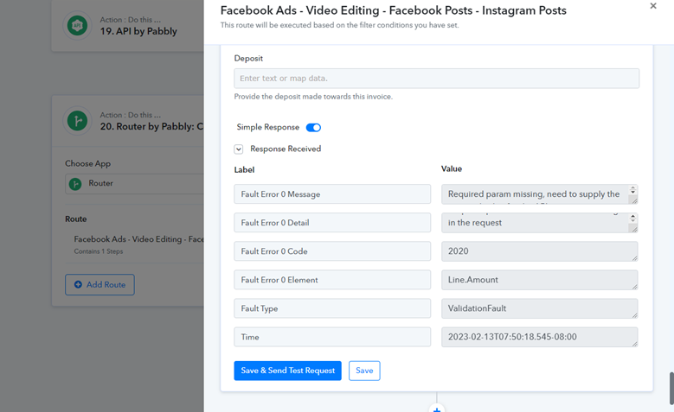Viewport: 674px width, 412px height.
Task: Click Save & Send Test Request
Action: [287, 371]
